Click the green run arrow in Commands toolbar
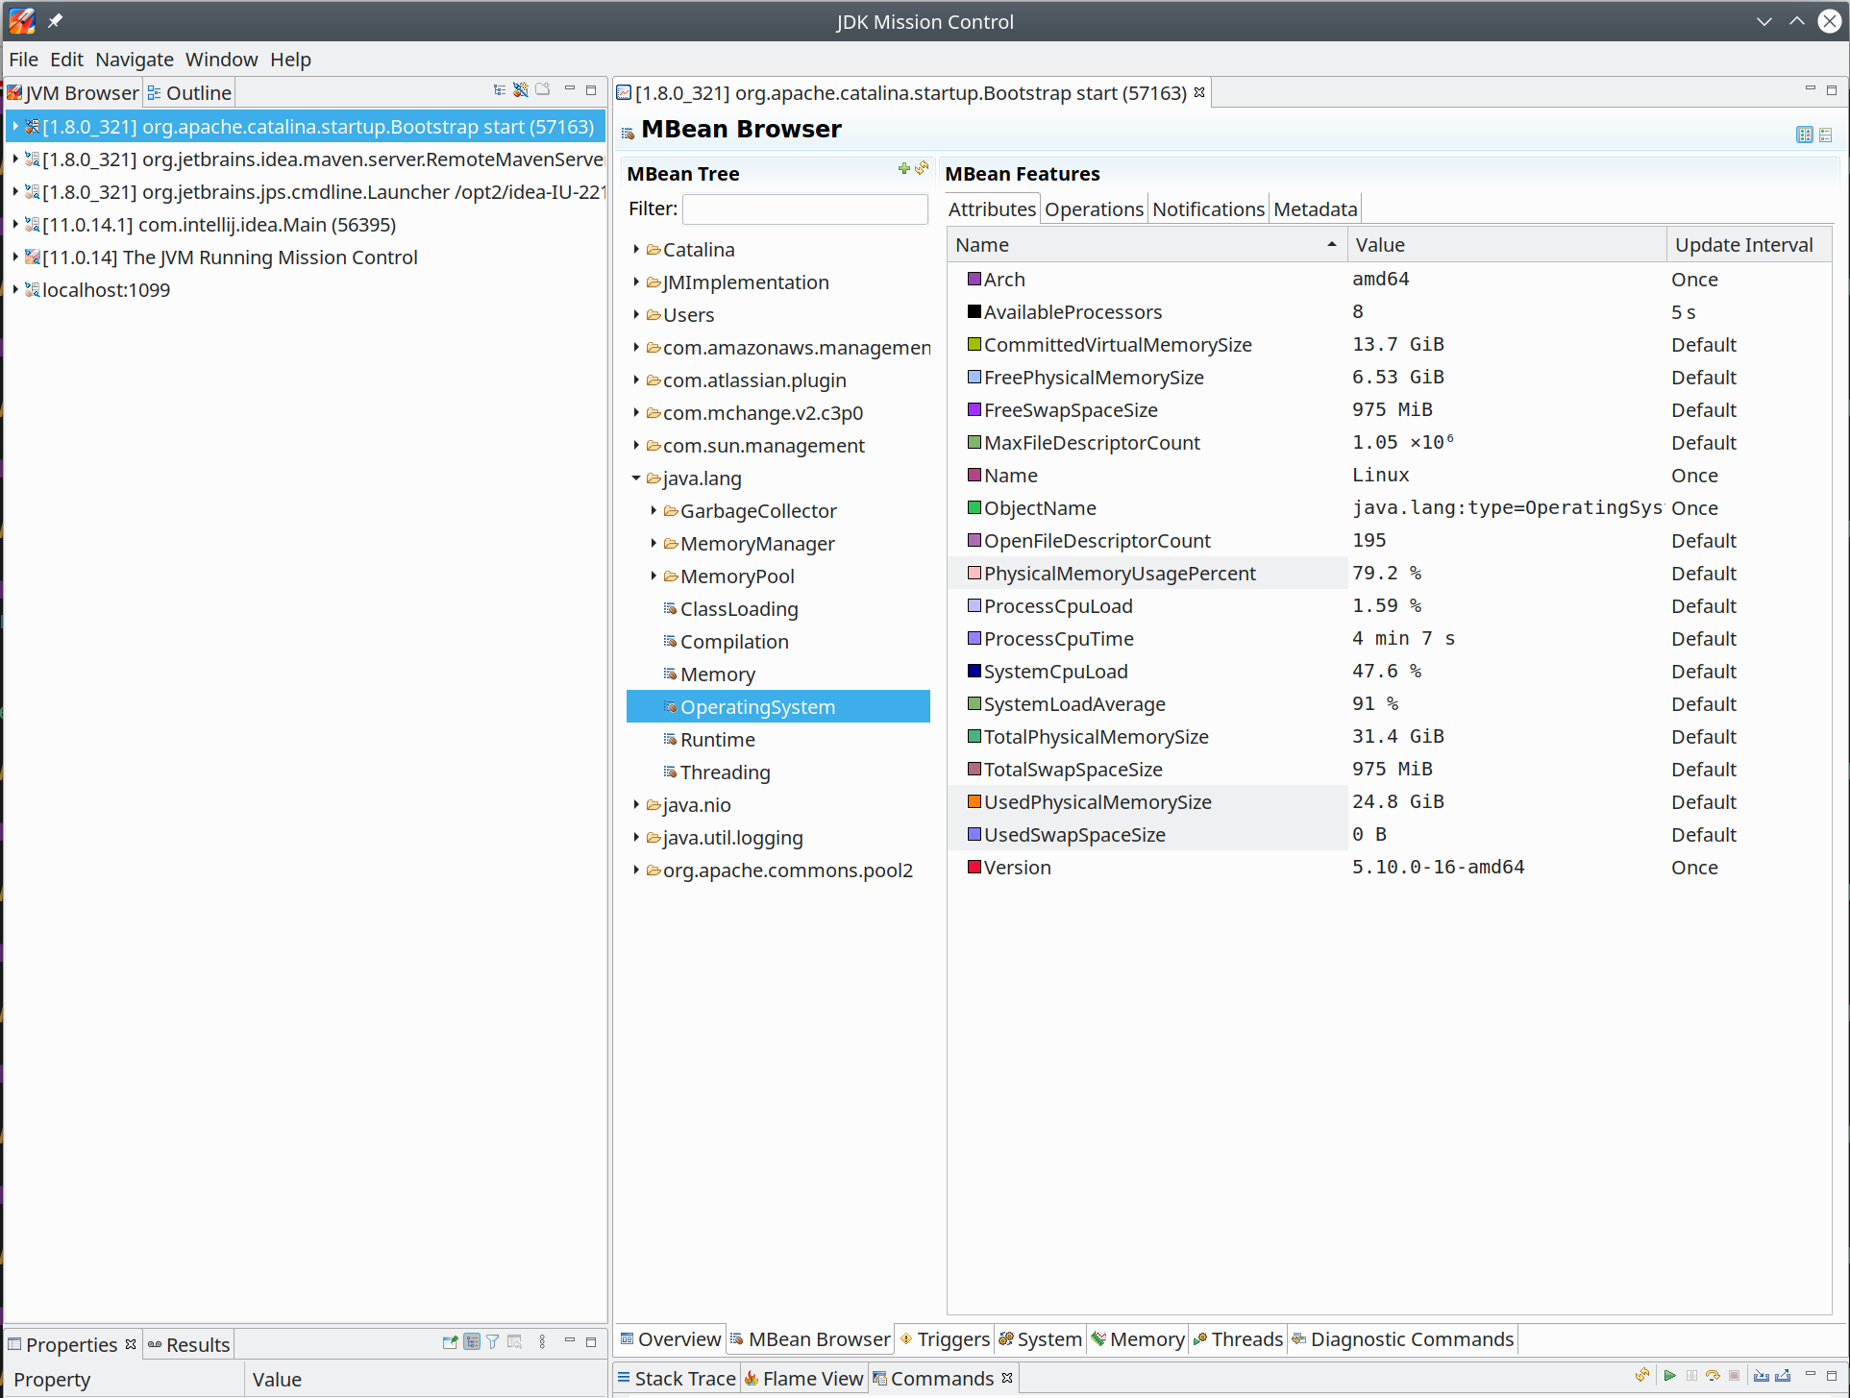The width and height of the screenshot is (1850, 1398). [x=1670, y=1376]
